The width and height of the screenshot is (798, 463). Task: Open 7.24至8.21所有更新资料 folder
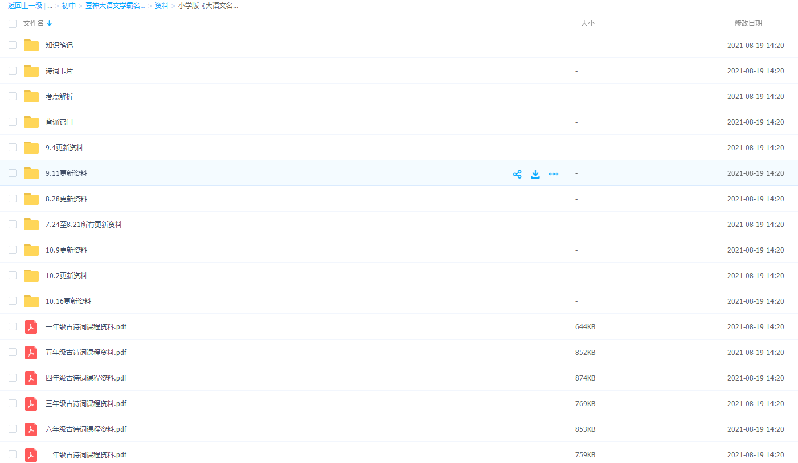click(x=84, y=225)
